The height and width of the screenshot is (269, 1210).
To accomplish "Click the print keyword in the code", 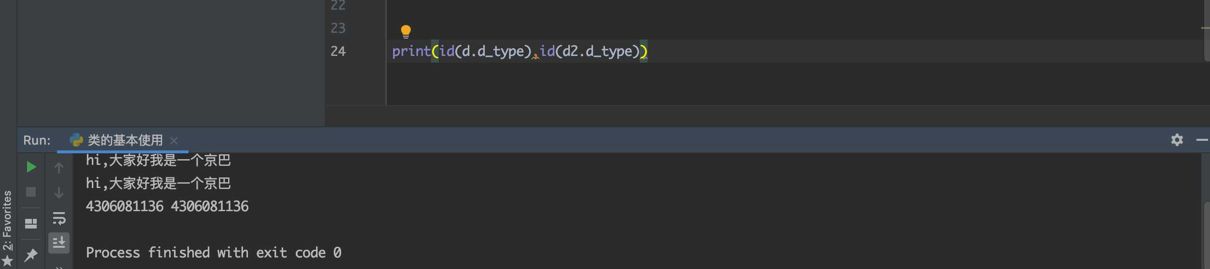I will (411, 51).
